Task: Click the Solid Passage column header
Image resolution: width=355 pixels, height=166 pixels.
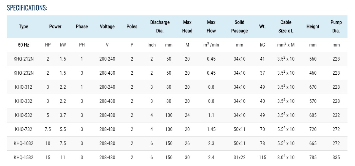Action: (239, 27)
